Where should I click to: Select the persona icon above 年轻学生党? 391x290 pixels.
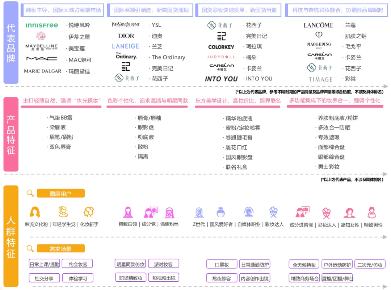click(63, 212)
